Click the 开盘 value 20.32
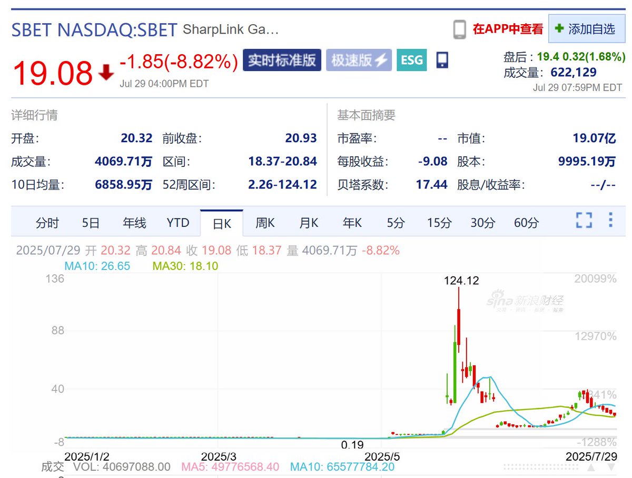Image resolution: width=632 pixels, height=478 pixels. coord(136,138)
